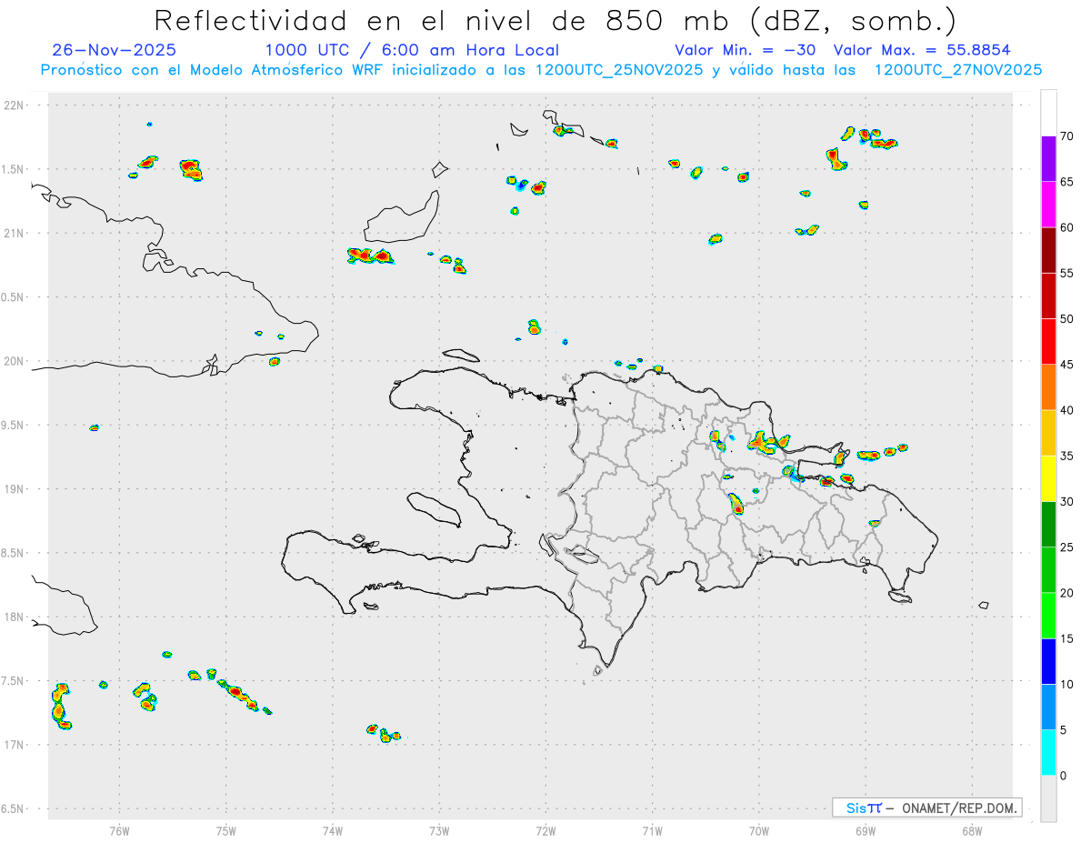Image resolution: width=1091 pixels, height=843 pixels.
Task: Click the amber 35–40 dBZ colorbar segment
Action: click(1048, 433)
